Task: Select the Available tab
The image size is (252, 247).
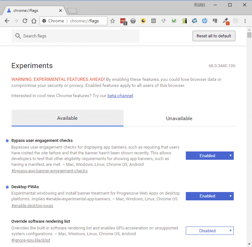Action: [x=67, y=118]
